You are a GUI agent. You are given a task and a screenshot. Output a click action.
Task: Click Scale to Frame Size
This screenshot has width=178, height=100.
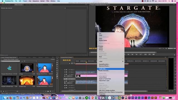click(105, 79)
